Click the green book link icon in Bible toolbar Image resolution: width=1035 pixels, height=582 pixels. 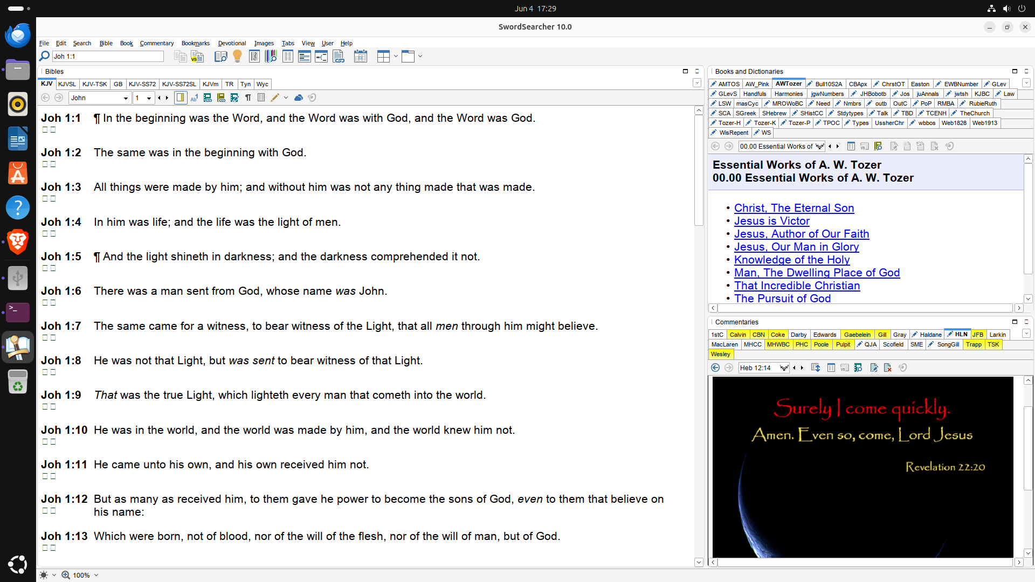tap(208, 98)
